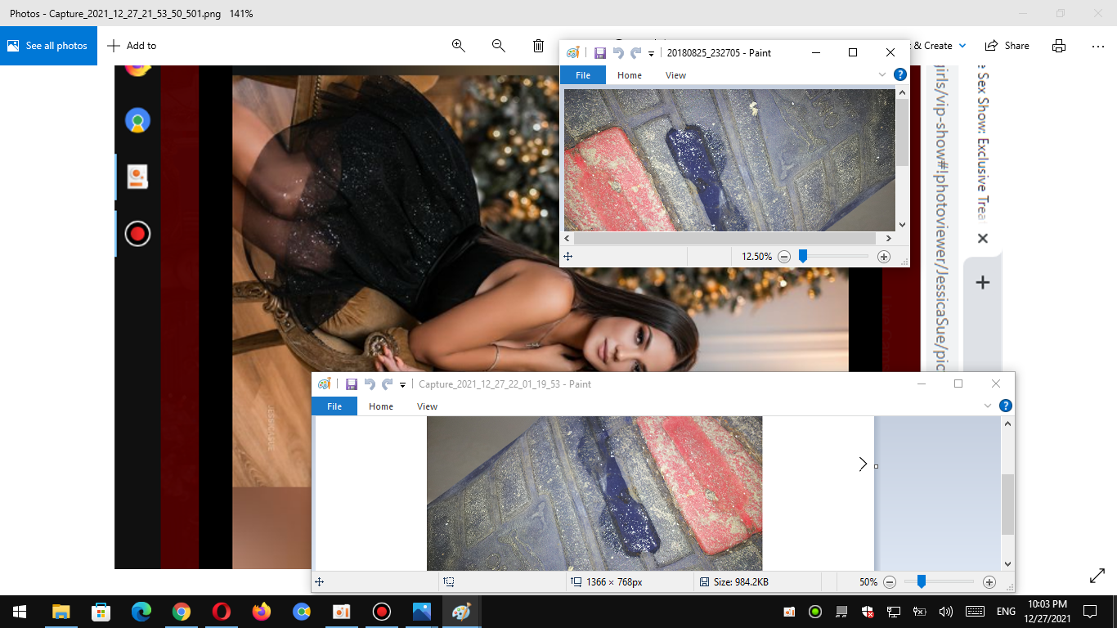Screen dimensions: 1117x628
Task: Delete the photo using the trash icon
Action: (x=538, y=46)
